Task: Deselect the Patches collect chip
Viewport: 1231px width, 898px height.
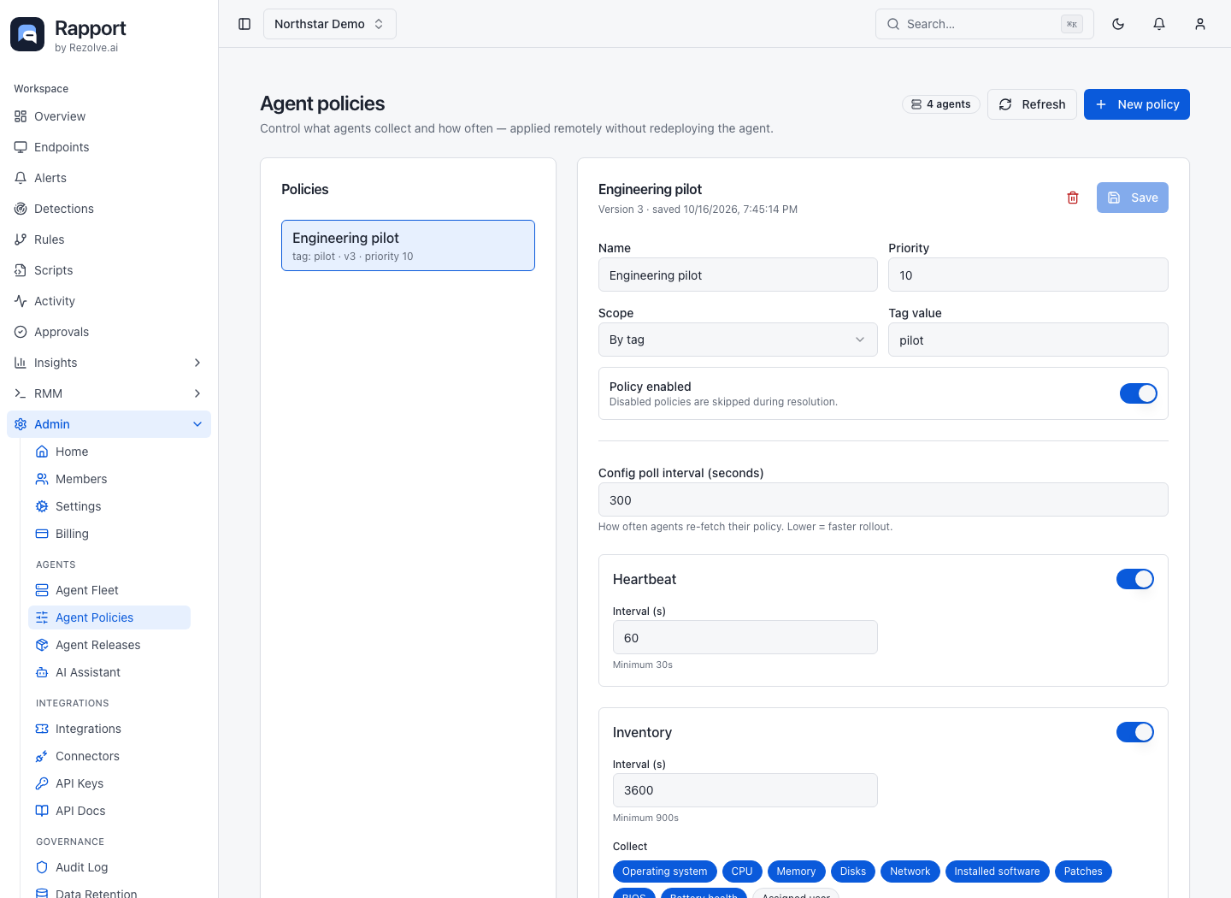Action: point(1083,871)
